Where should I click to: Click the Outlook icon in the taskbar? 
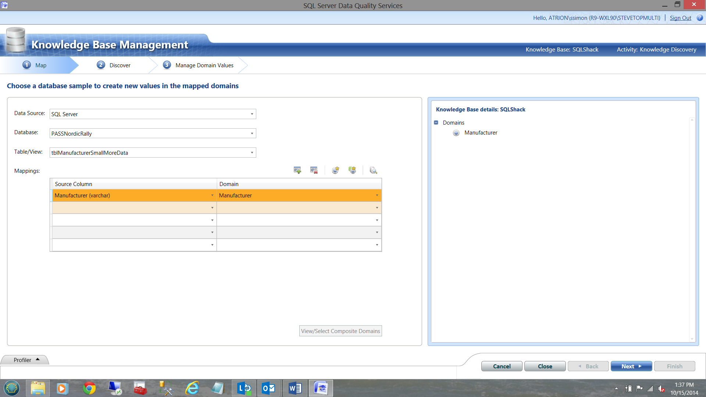(x=268, y=388)
